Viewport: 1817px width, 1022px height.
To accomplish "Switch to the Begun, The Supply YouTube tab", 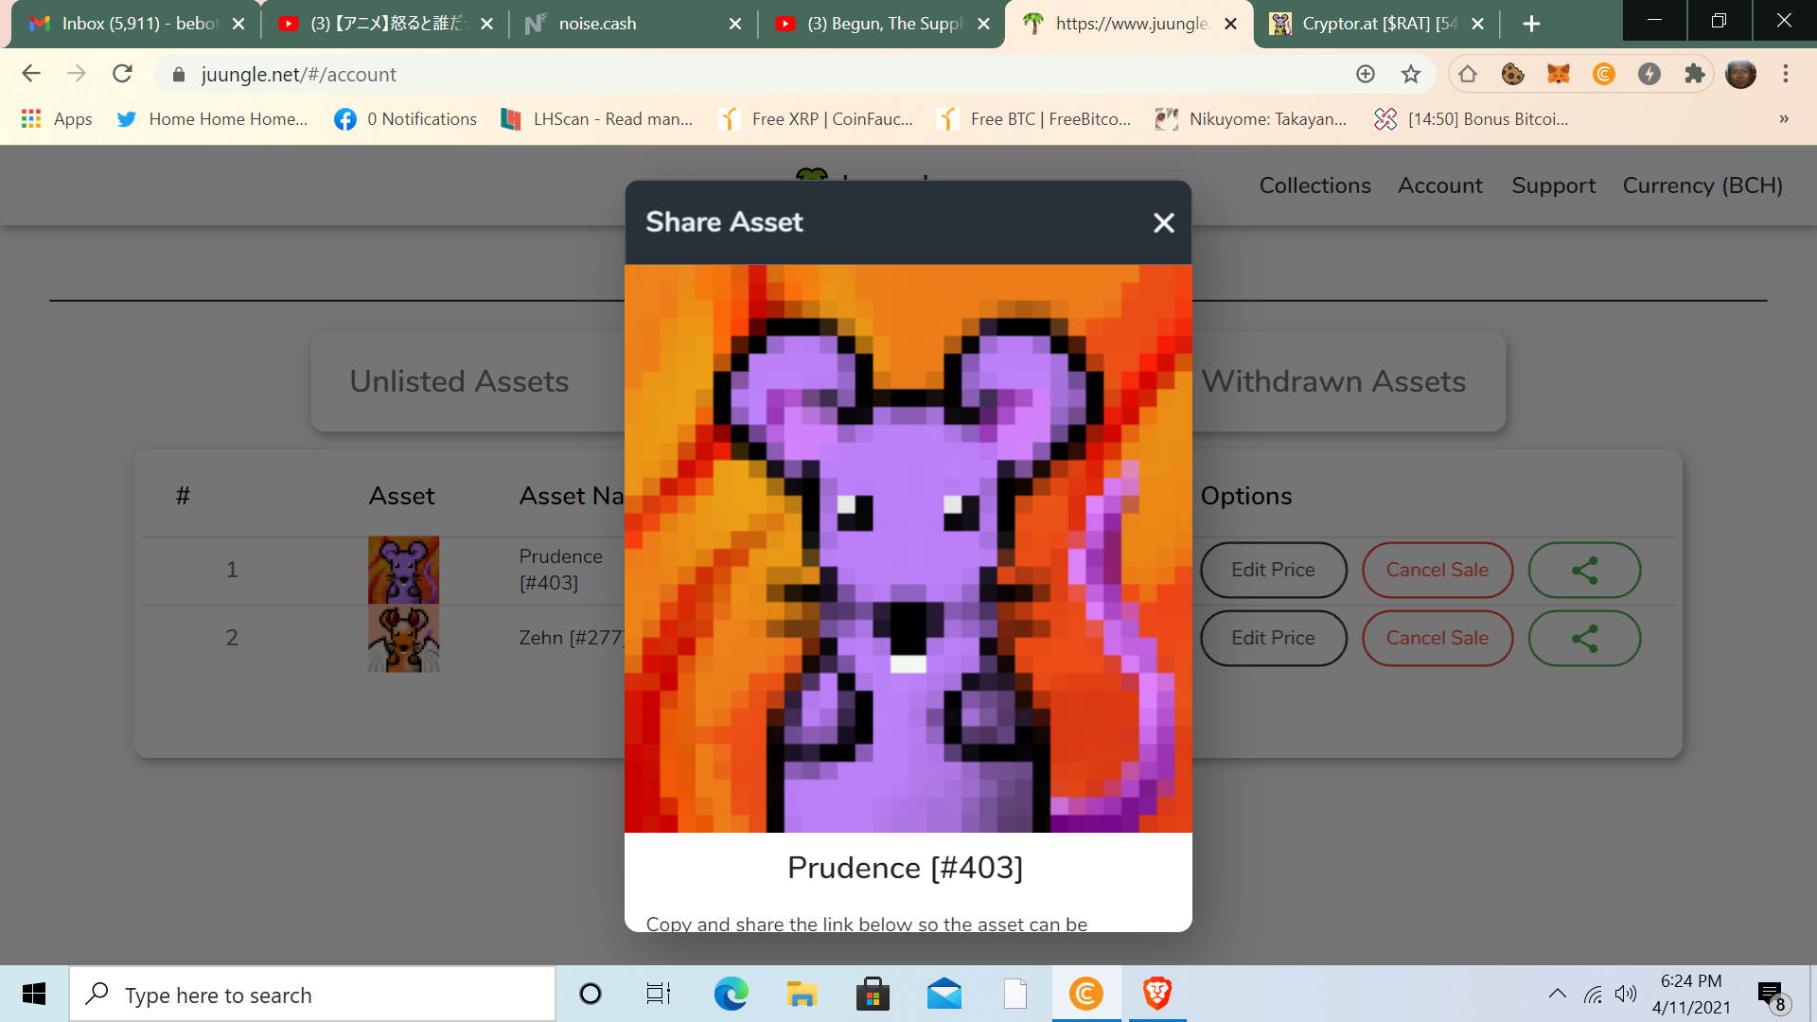I will (x=881, y=24).
